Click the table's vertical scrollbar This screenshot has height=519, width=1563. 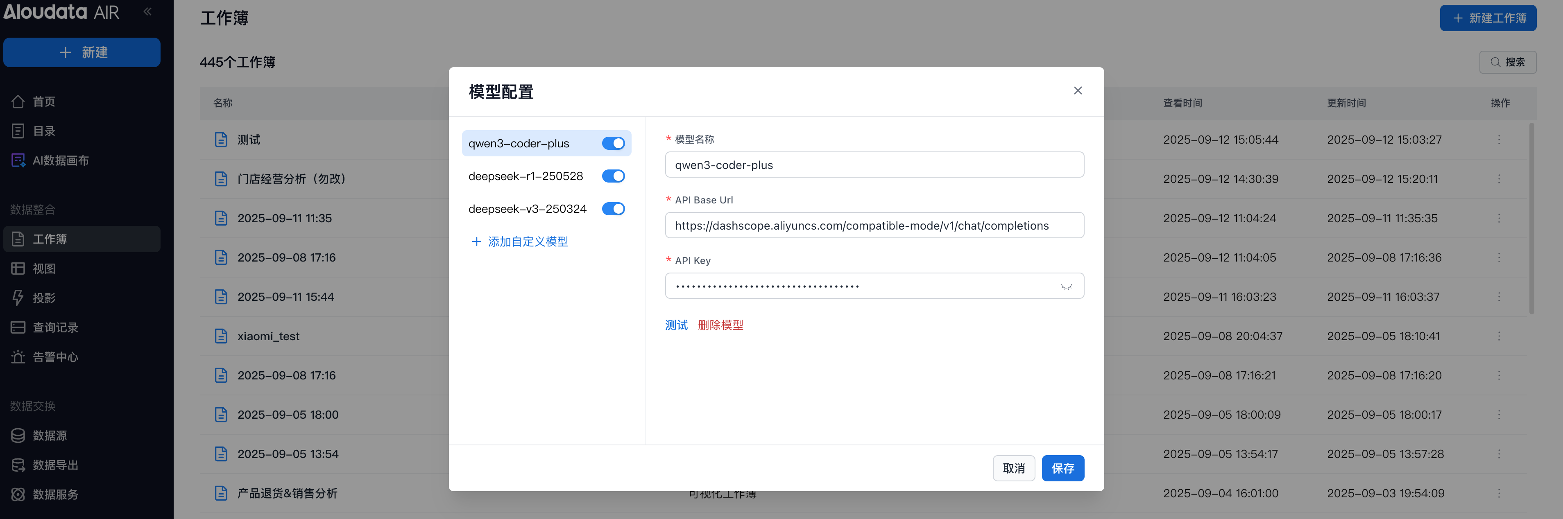click(1531, 218)
